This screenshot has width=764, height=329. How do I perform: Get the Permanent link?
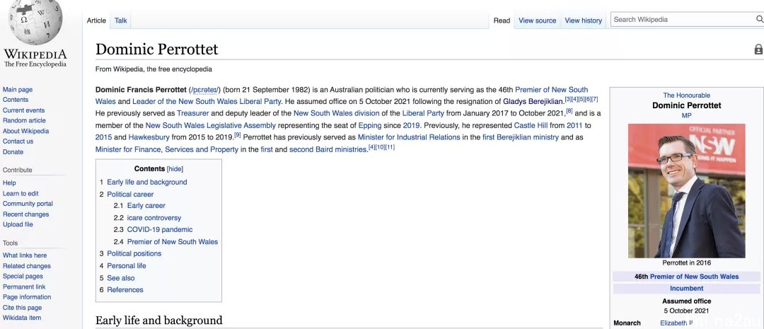click(x=24, y=287)
